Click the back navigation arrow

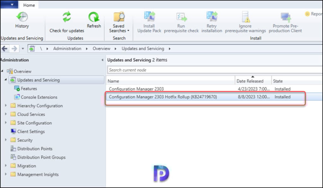4,49
